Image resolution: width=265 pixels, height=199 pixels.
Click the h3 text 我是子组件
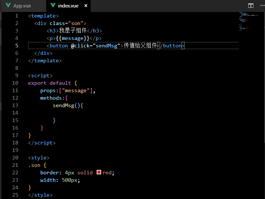coord(73,31)
